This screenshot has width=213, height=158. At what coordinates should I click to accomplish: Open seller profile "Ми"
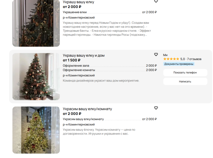click(x=165, y=55)
